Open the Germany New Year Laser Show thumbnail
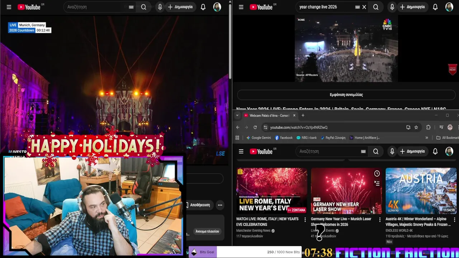The height and width of the screenshot is (258, 459). coord(346,191)
